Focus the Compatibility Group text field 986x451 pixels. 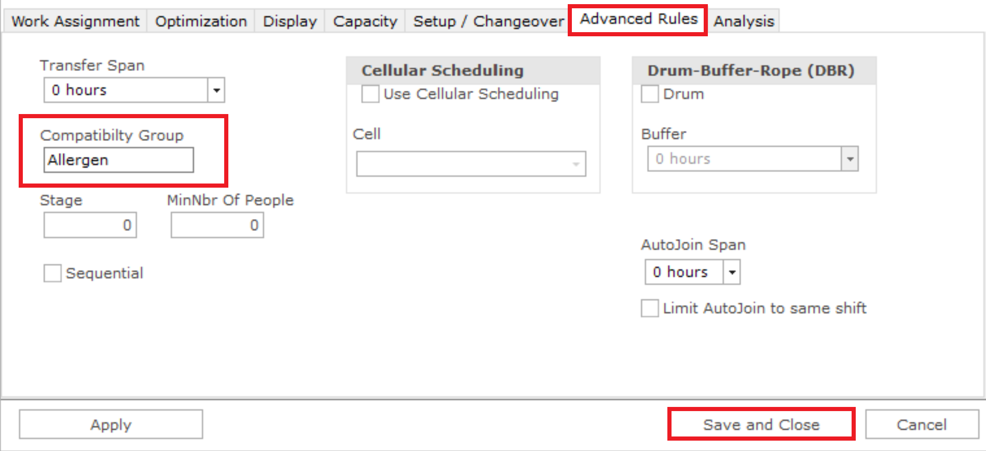[x=119, y=160]
